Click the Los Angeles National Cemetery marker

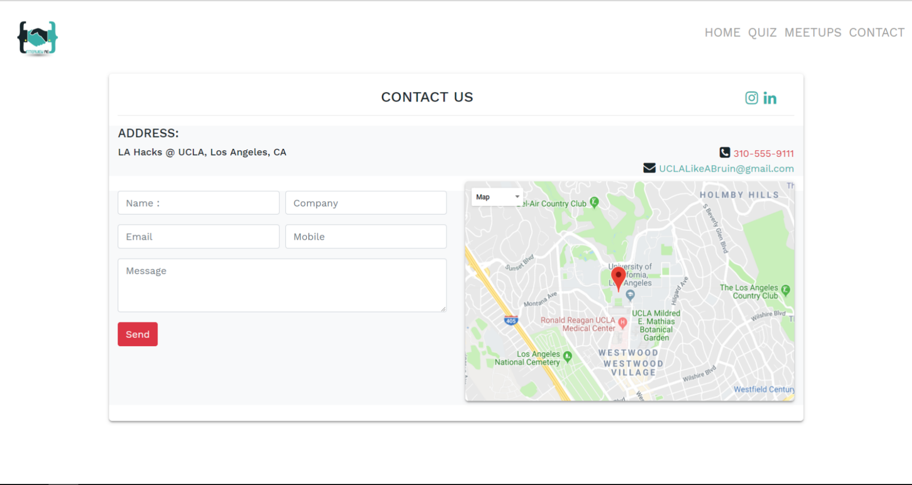pyautogui.click(x=567, y=356)
